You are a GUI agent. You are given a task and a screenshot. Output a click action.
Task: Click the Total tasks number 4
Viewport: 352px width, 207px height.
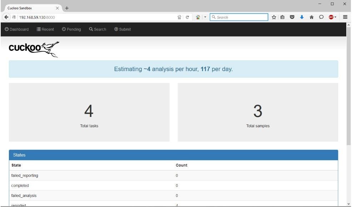tap(89, 111)
